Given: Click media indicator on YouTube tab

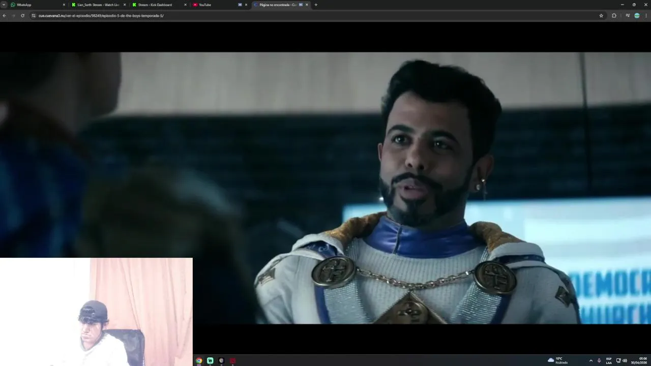Looking at the screenshot, I should click(x=240, y=5).
